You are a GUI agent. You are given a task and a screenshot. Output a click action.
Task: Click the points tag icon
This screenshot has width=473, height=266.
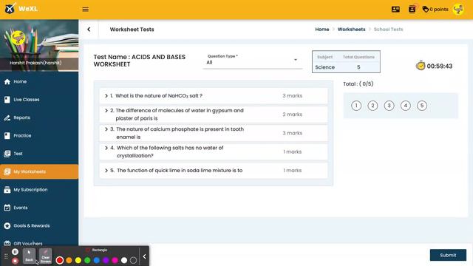tap(426, 10)
